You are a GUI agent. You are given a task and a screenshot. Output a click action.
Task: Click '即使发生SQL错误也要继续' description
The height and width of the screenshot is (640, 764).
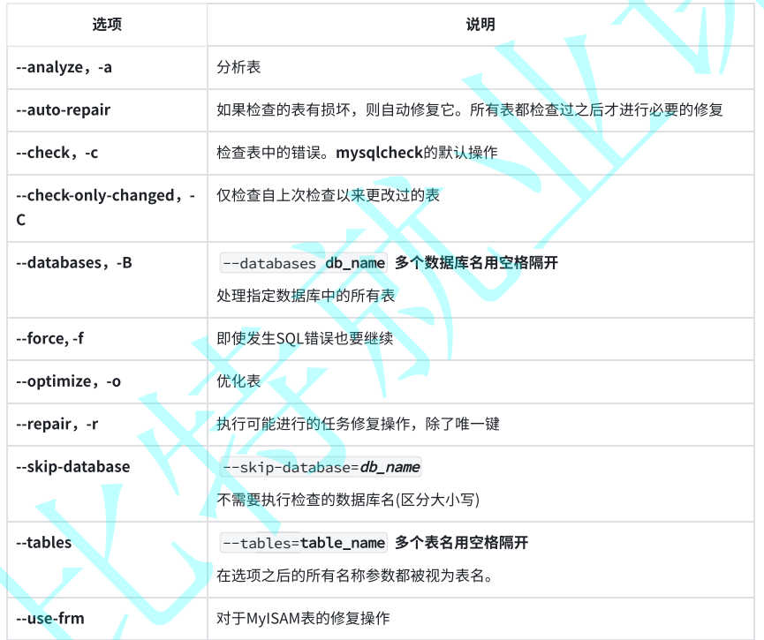305,338
